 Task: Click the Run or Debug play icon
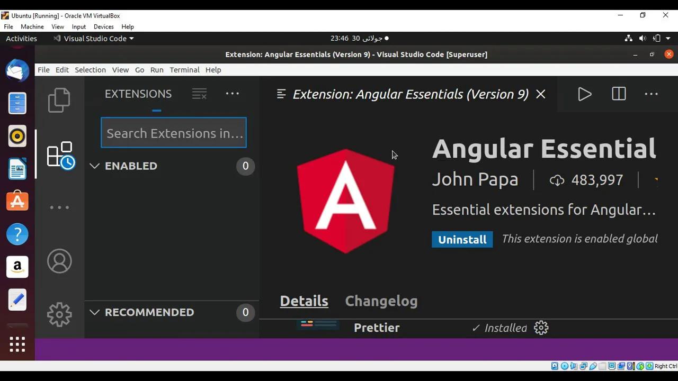click(x=585, y=94)
